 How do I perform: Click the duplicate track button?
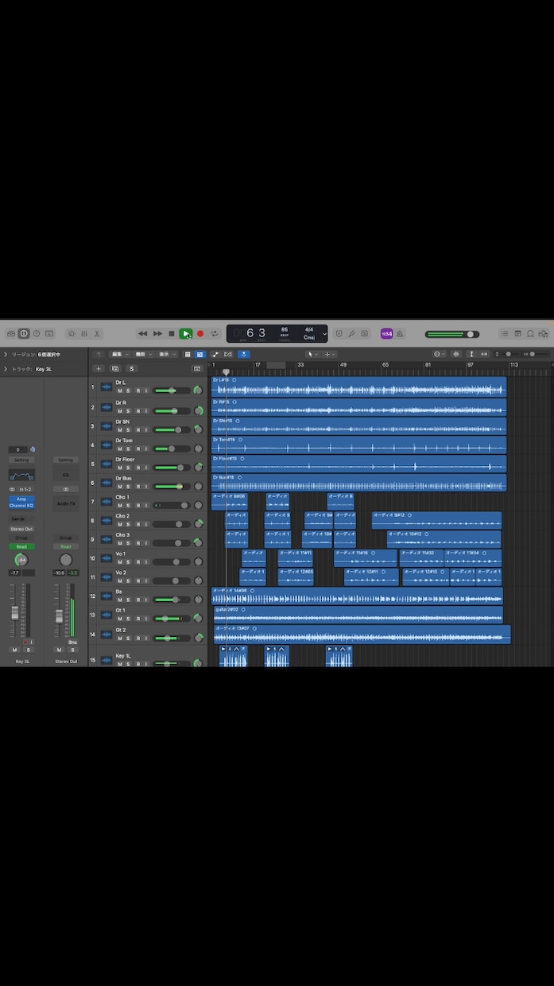[x=115, y=369]
